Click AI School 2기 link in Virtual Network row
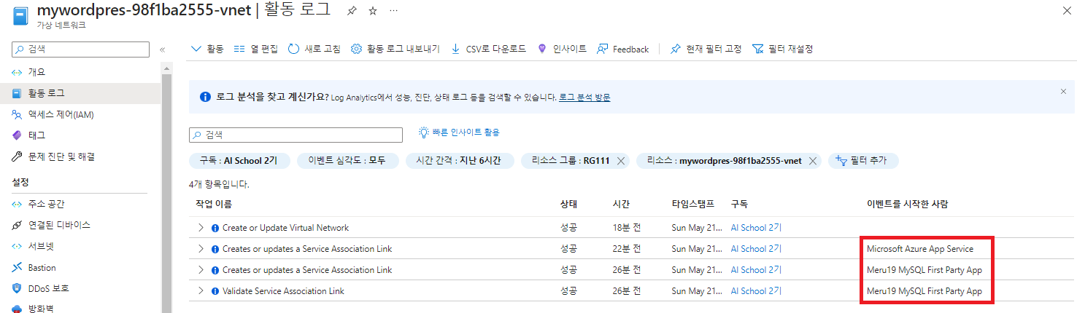 click(x=756, y=228)
